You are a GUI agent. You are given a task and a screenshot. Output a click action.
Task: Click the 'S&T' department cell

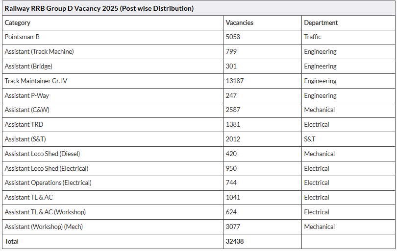(310, 139)
